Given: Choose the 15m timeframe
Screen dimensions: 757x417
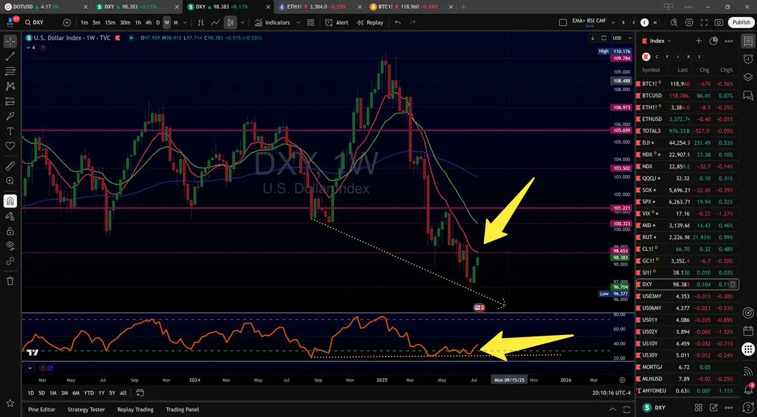Looking at the screenshot, I should click(110, 22).
